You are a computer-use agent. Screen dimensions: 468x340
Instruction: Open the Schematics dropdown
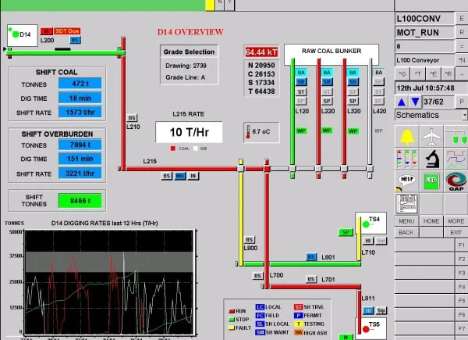pos(431,115)
